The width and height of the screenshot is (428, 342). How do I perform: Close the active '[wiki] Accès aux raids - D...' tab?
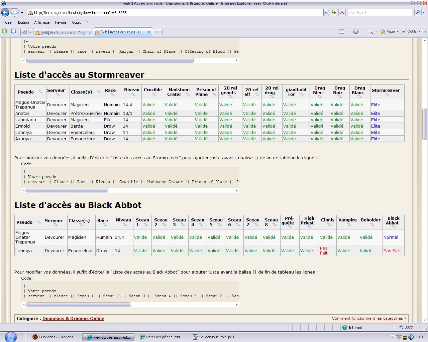(149, 32)
